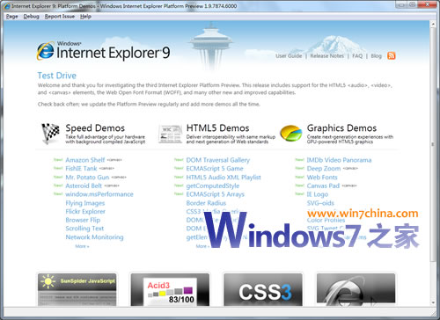This screenshot has height=320, width=440.
Task: Click the orange RSS feed icon
Action: point(392,55)
